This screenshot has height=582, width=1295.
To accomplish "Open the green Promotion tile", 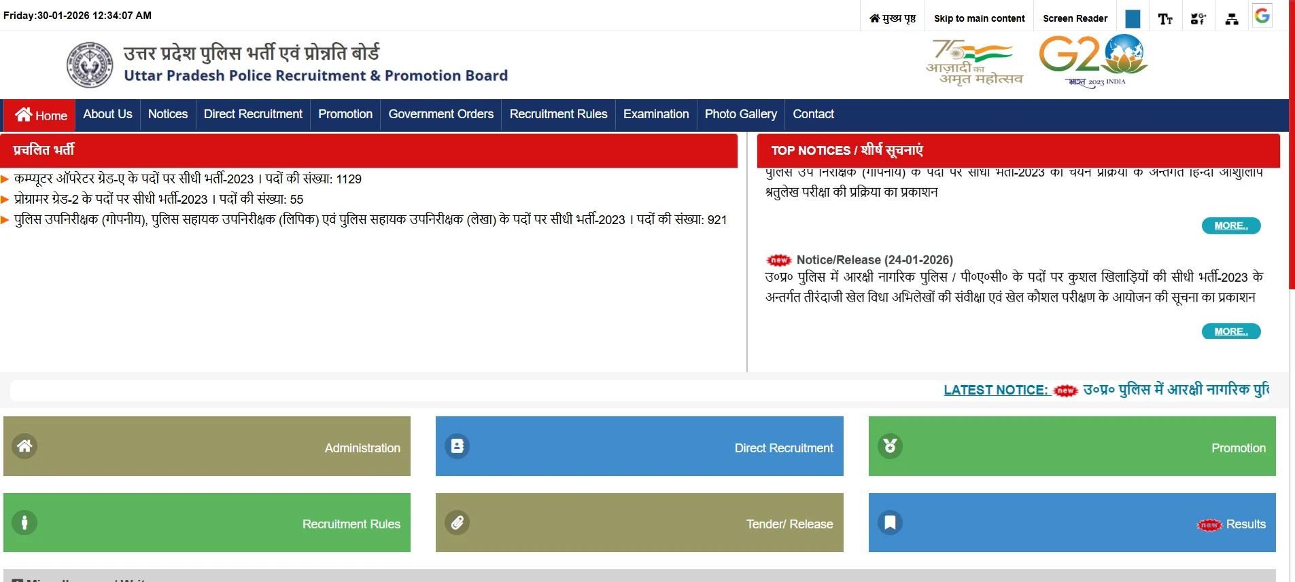I will 1072,446.
